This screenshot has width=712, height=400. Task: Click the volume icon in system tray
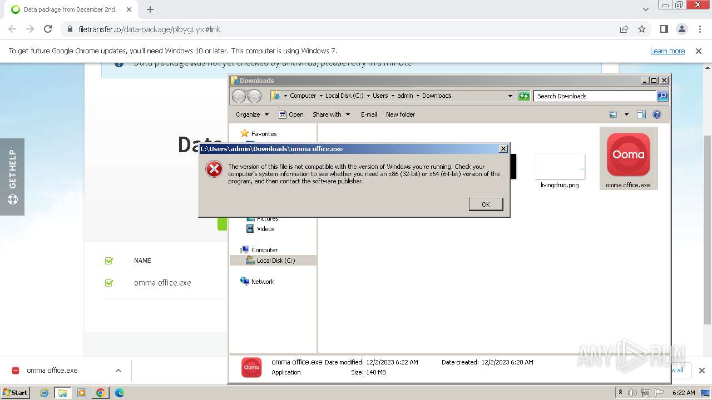(632, 393)
